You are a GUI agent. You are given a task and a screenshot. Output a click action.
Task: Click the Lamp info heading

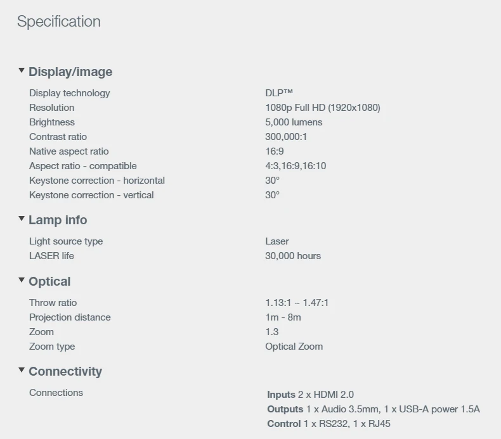58,220
